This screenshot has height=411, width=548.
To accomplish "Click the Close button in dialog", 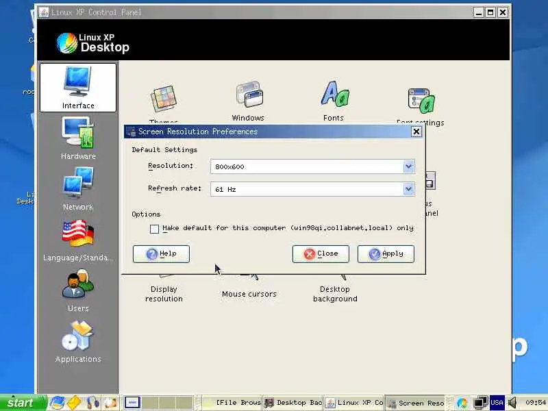I will click(x=321, y=253).
